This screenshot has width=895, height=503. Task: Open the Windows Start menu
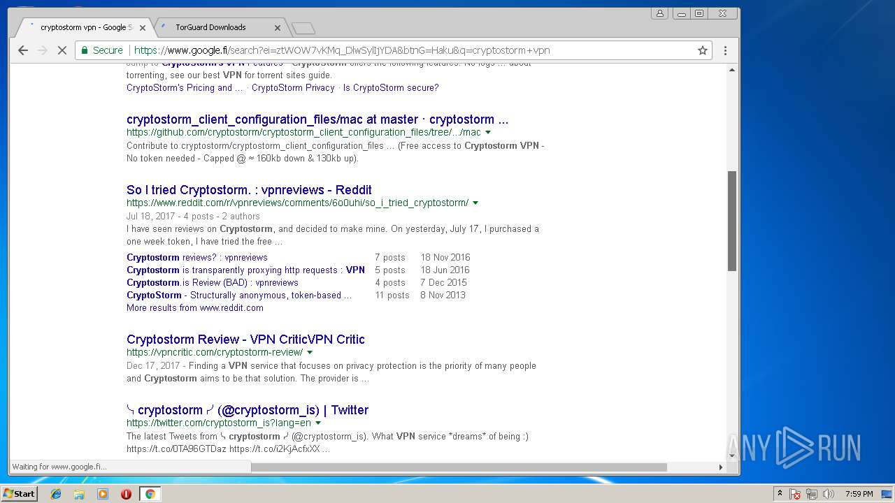tap(19, 494)
